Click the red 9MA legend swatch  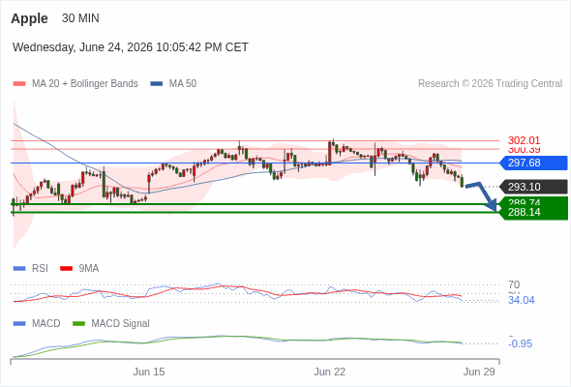(66, 269)
